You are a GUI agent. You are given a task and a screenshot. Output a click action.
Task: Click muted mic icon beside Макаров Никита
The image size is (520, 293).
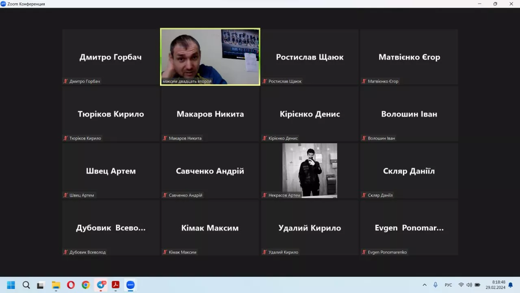point(165,138)
